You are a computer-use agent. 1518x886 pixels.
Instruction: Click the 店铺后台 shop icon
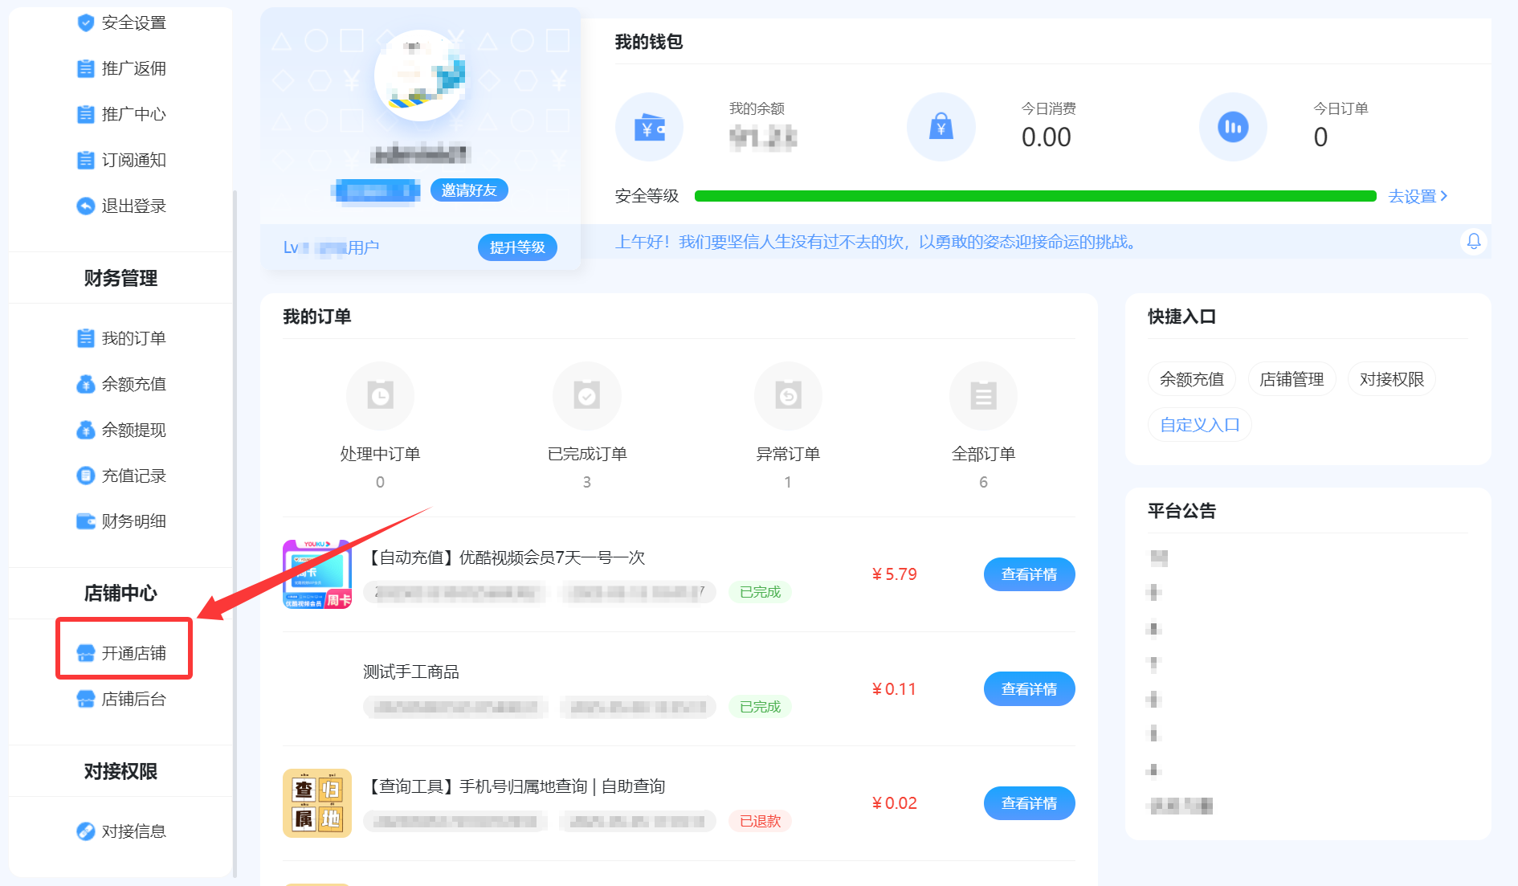[x=86, y=699]
